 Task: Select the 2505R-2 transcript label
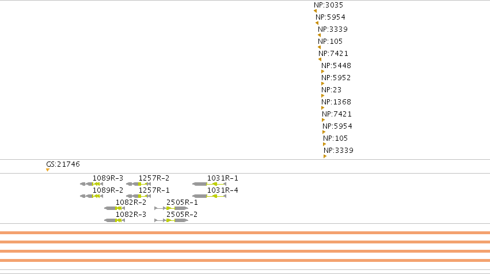click(182, 215)
